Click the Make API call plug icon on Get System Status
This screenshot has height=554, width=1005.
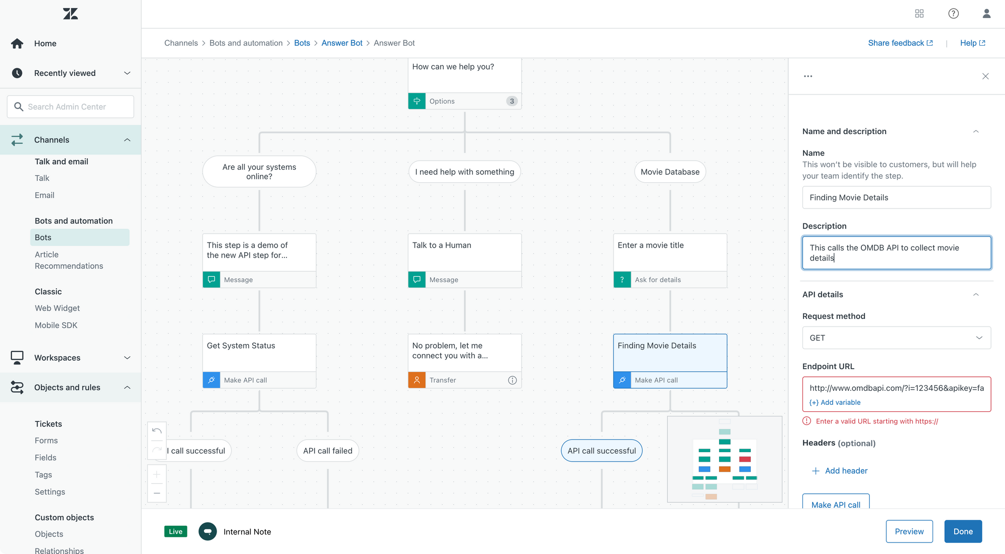[212, 380]
